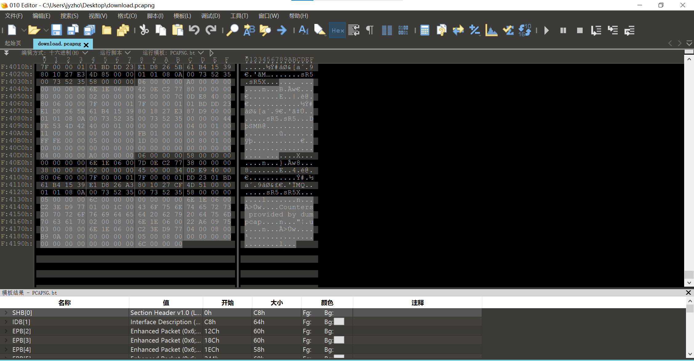Click the Save As toolbar icon

[73, 30]
